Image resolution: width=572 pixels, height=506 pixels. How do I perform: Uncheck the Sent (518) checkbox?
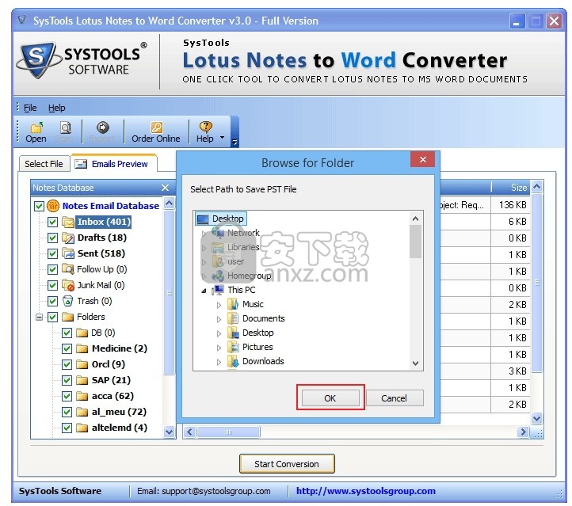point(52,253)
